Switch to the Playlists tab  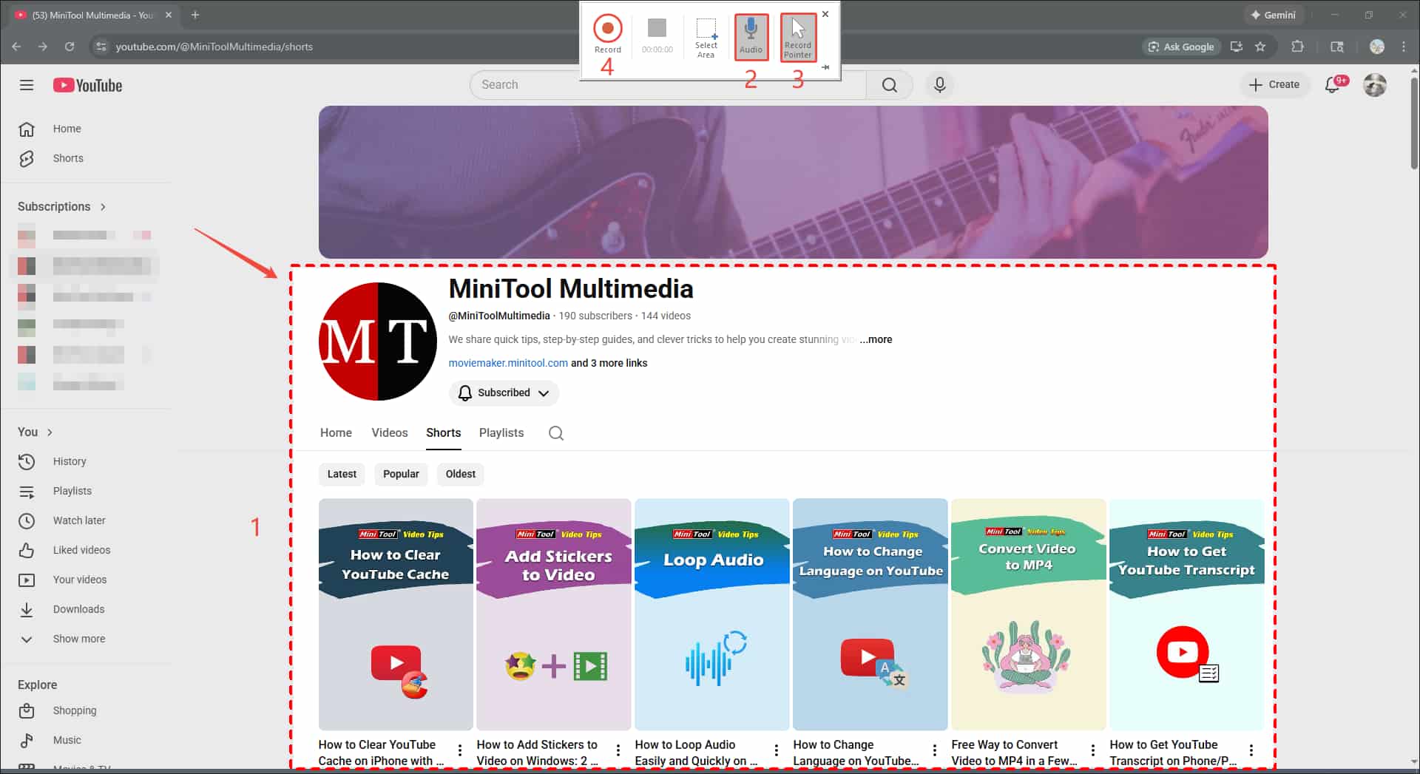501,432
